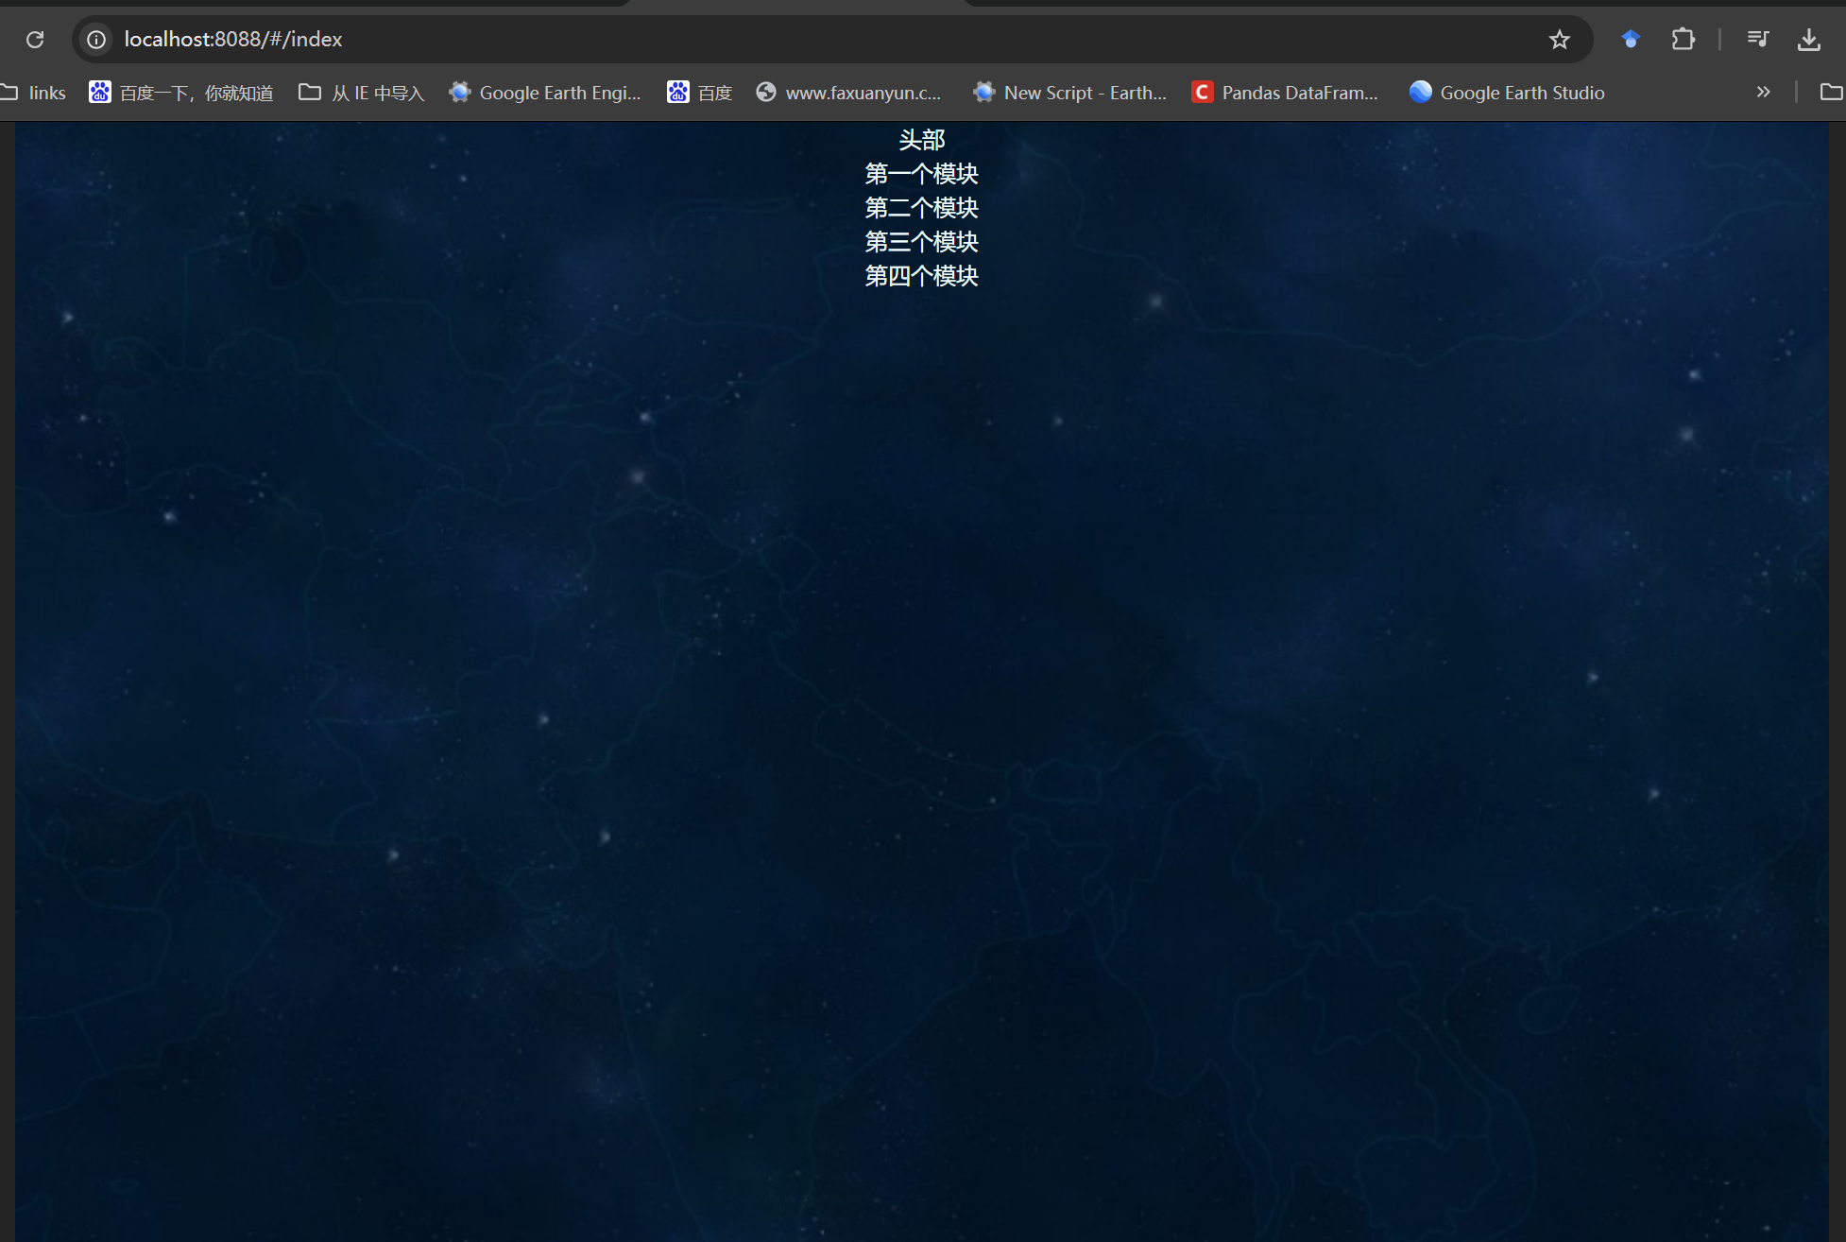Open the Downloads icon
Viewport: 1846px width, 1242px height.
pos(1808,40)
